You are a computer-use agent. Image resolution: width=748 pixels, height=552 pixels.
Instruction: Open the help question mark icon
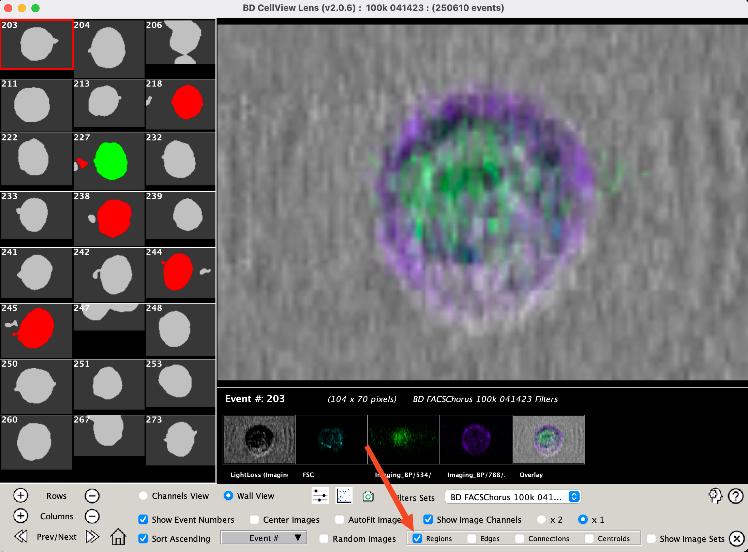tap(735, 496)
